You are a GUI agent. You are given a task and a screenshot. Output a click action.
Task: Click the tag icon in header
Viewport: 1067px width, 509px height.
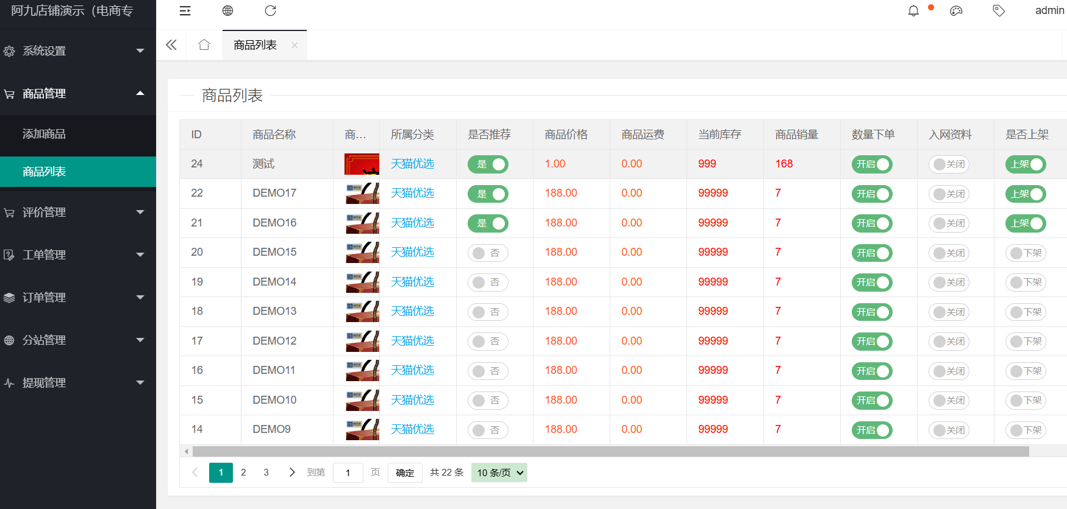(x=999, y=11)
